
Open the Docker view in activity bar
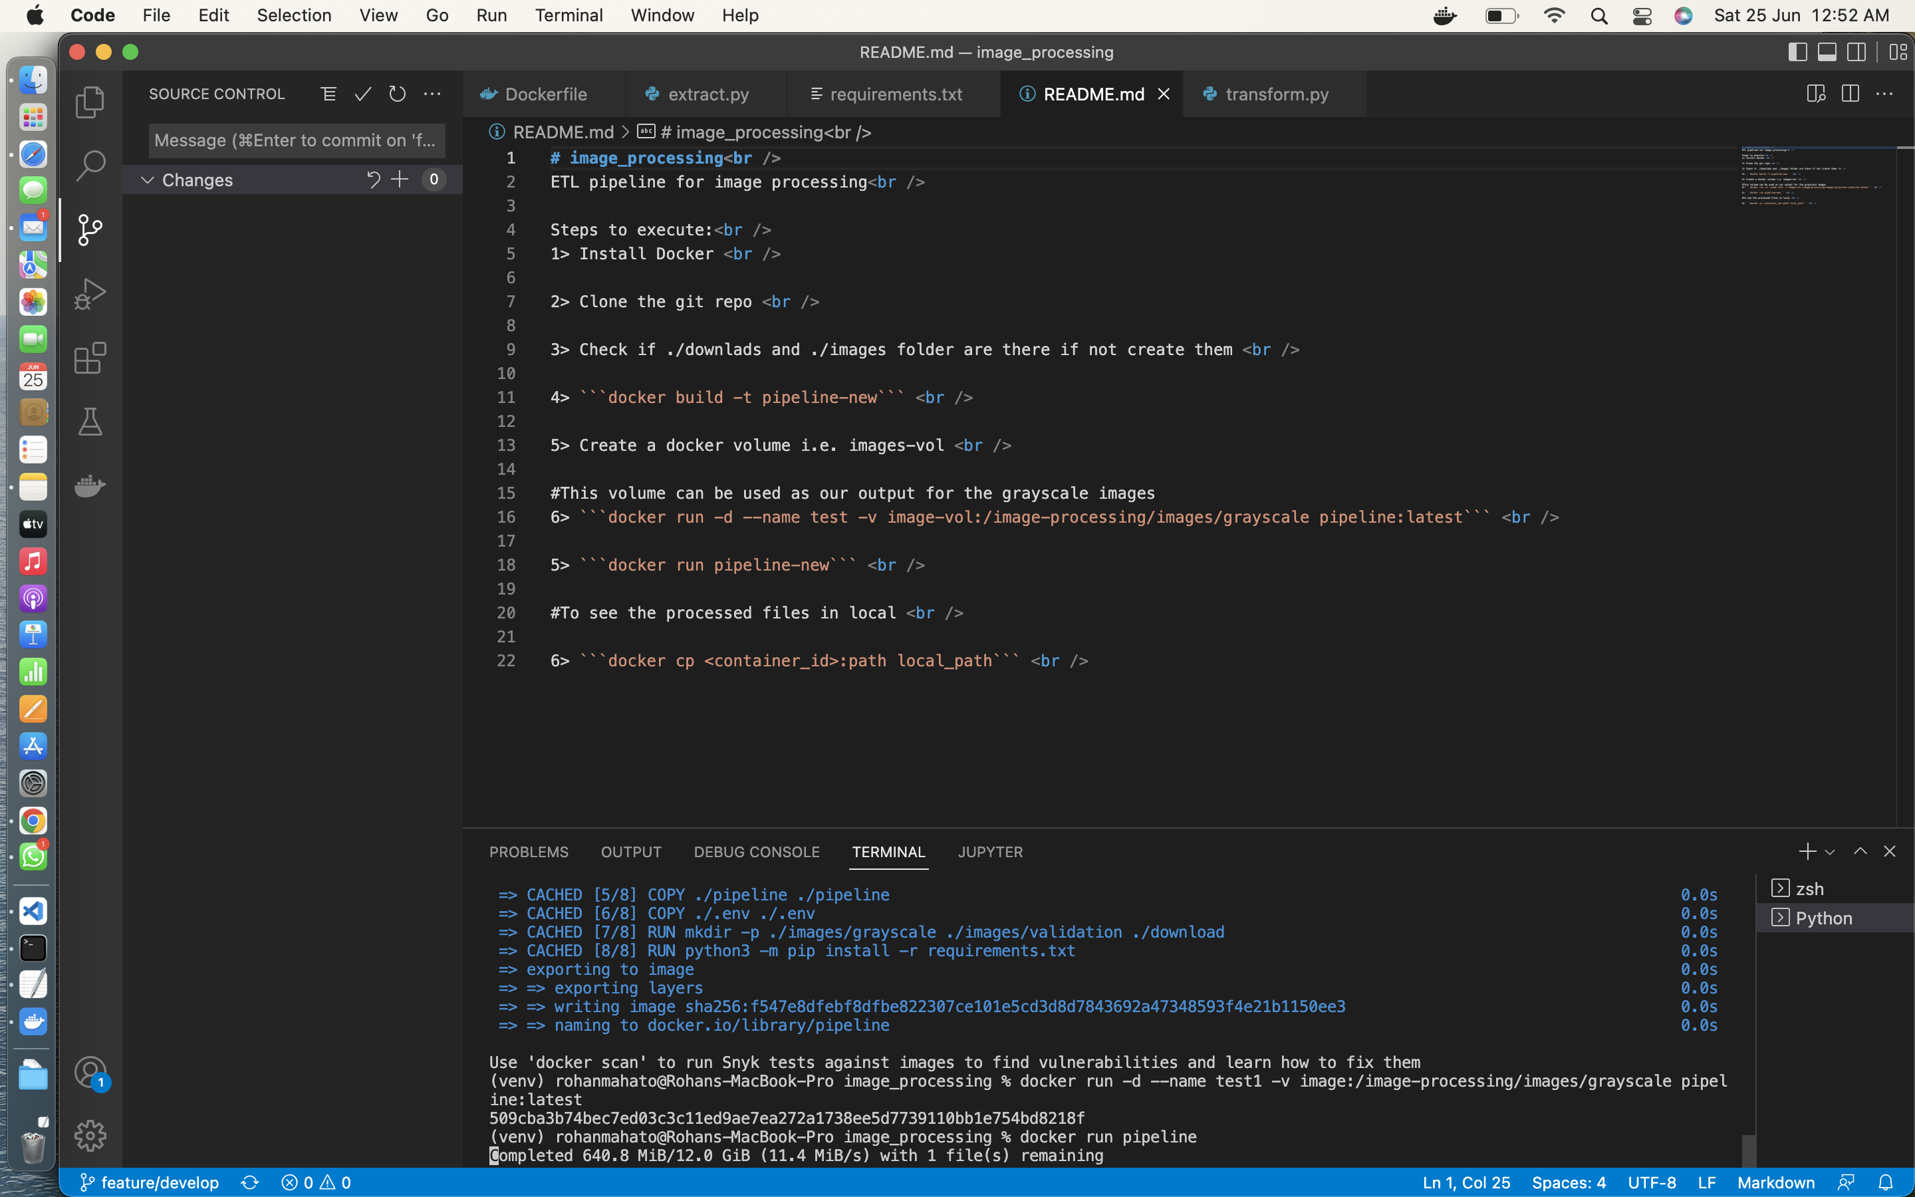[90, 485]
